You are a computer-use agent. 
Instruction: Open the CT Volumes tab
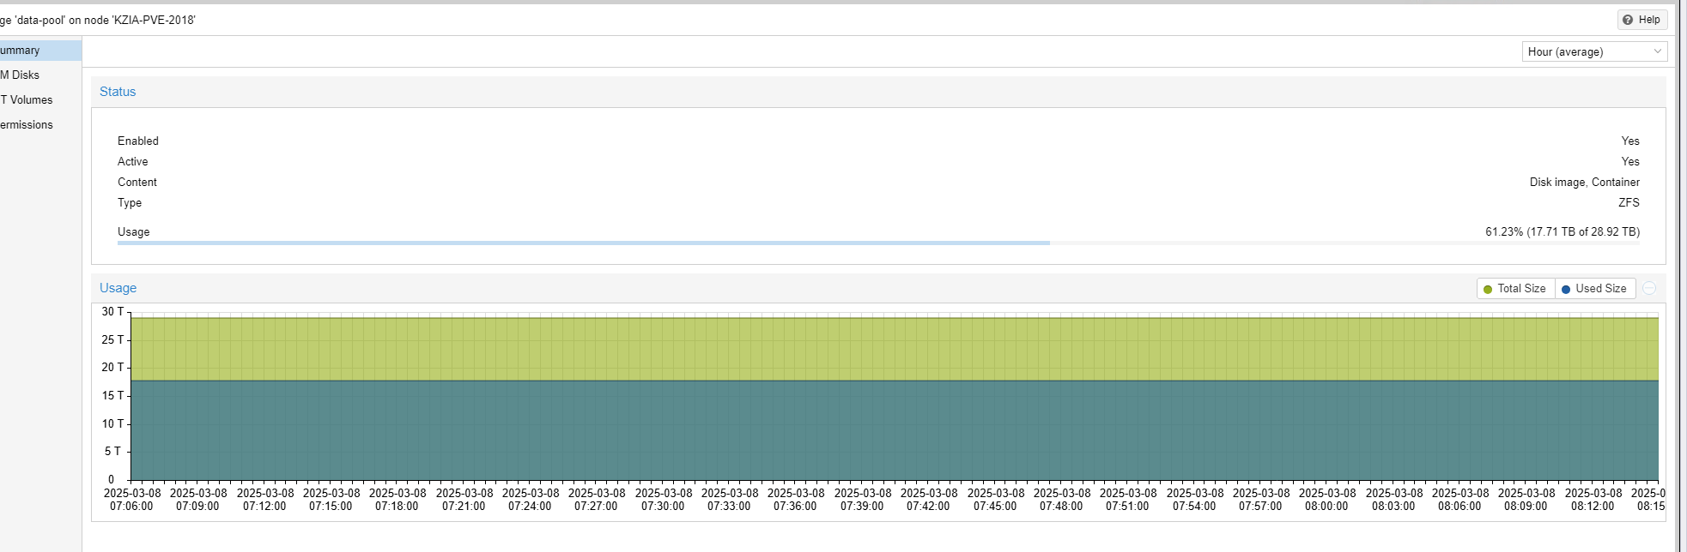tap(40, 100)
